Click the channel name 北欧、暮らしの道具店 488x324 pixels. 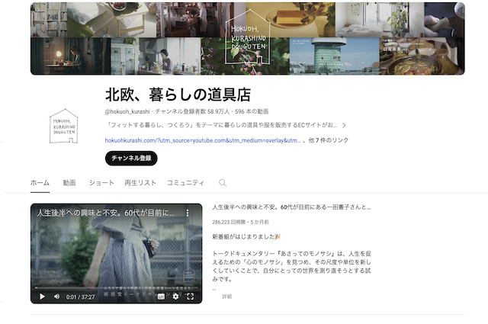178,95
